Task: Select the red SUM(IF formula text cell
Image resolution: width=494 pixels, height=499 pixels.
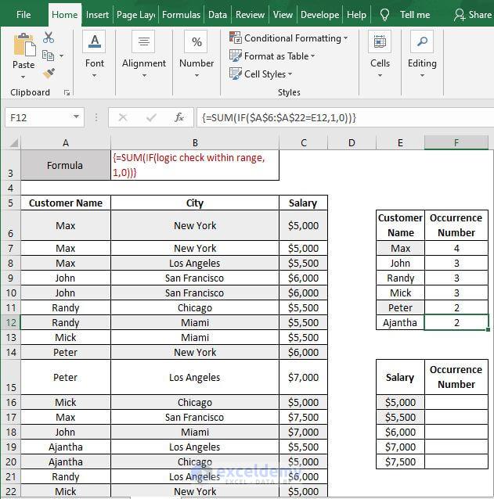Action: pos(195,165)
